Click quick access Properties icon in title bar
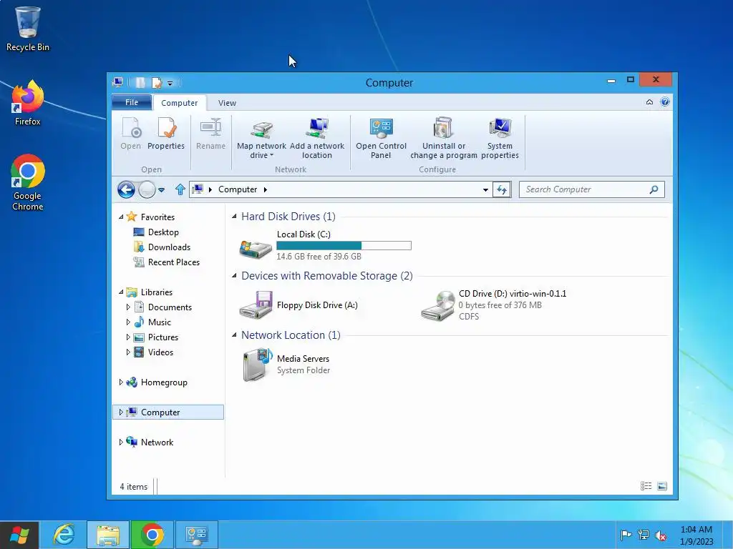This screenshot has height=549, width=733. point(157,83)
